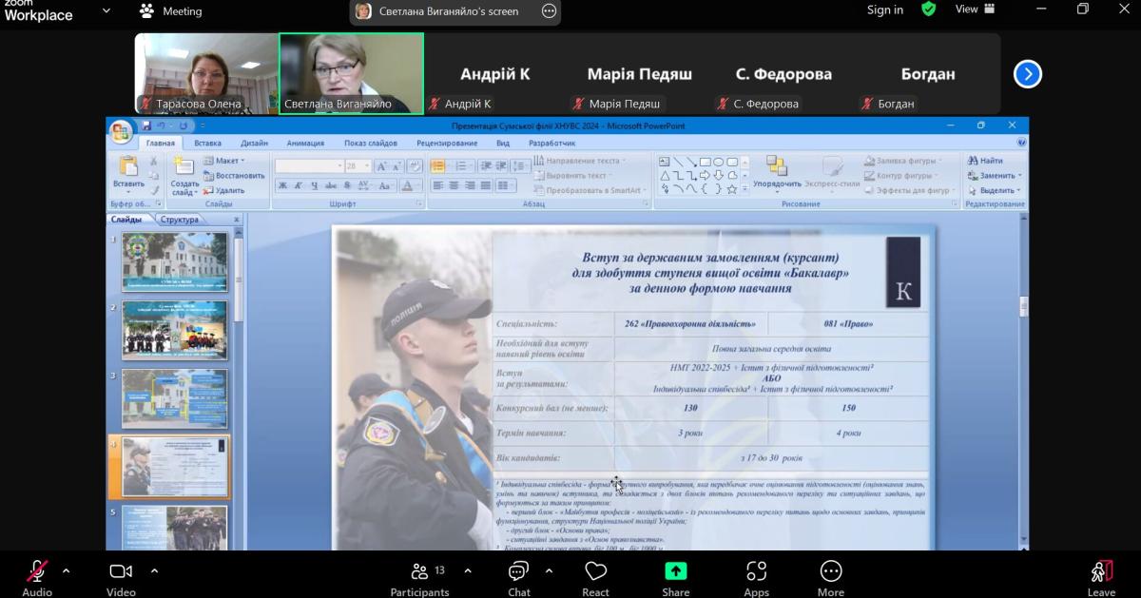Click the Video camera icon

pos(121,570)
